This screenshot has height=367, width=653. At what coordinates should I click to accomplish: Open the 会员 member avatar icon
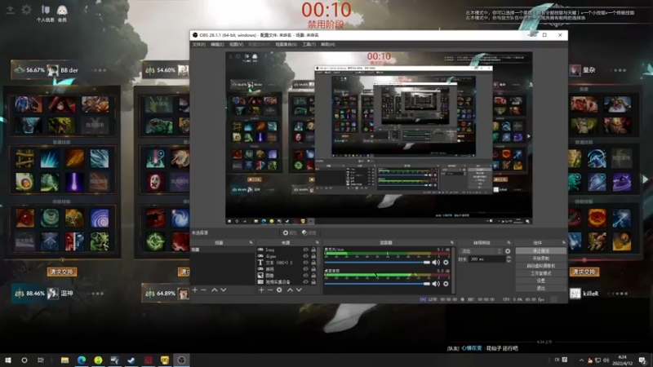[62, 13]
